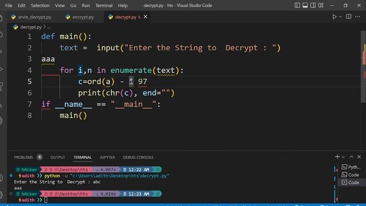Image resolution: width=366 pixels, height=206 pixels.
Task: Open the Selection menu
Action: pos(40,5)
